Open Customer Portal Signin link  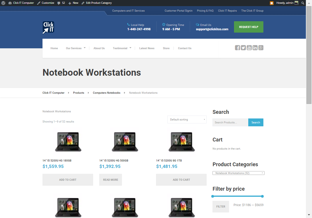pyautogui.click(x=178, y=11)
